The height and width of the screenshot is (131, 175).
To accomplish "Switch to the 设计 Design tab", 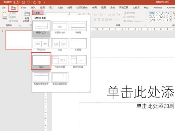I will click(x=51, y=8).
